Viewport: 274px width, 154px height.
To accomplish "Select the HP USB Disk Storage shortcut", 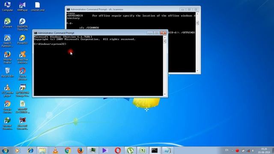I will click(x=22, y=90).
